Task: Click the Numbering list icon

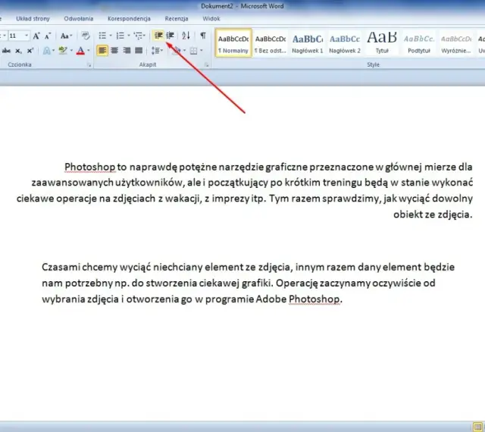Action: tap(120, 36)
